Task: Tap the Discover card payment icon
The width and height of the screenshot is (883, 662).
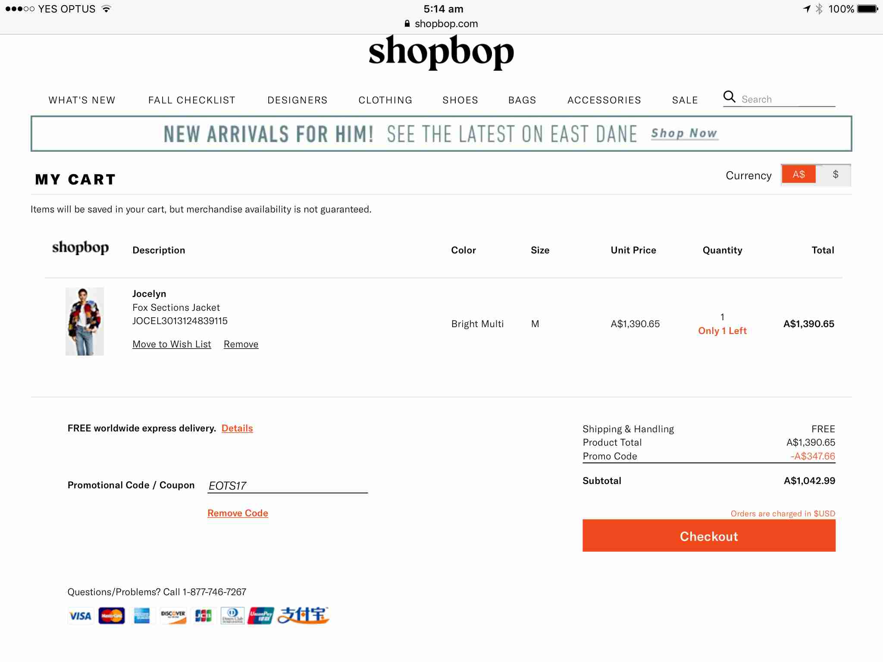Action: pyautogui.click(x=173, y=615)
